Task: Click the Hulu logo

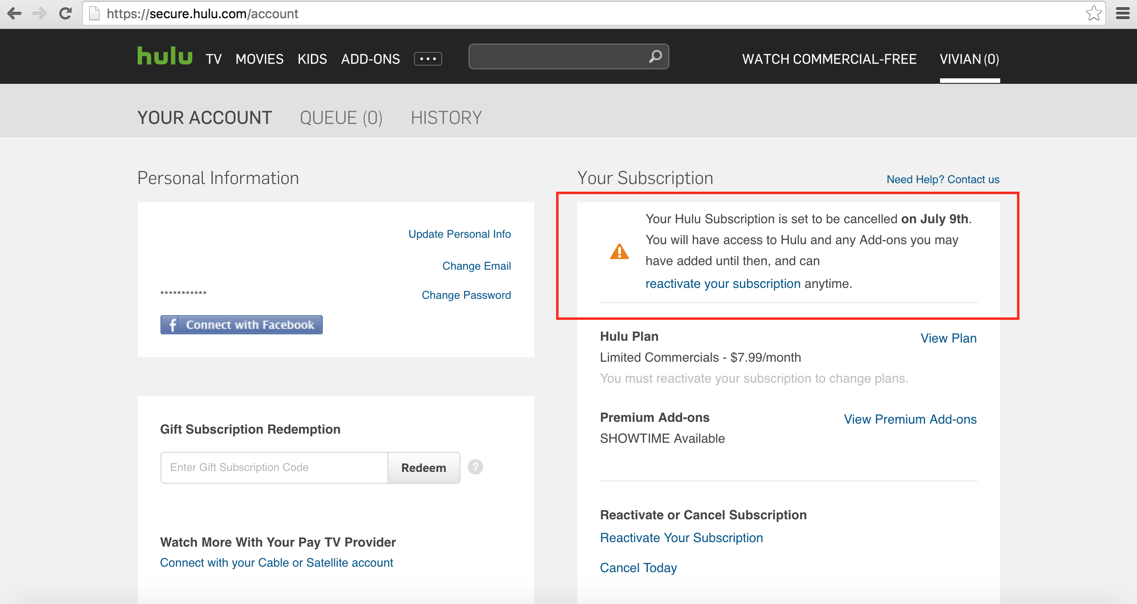Action: tap(165, 56)
